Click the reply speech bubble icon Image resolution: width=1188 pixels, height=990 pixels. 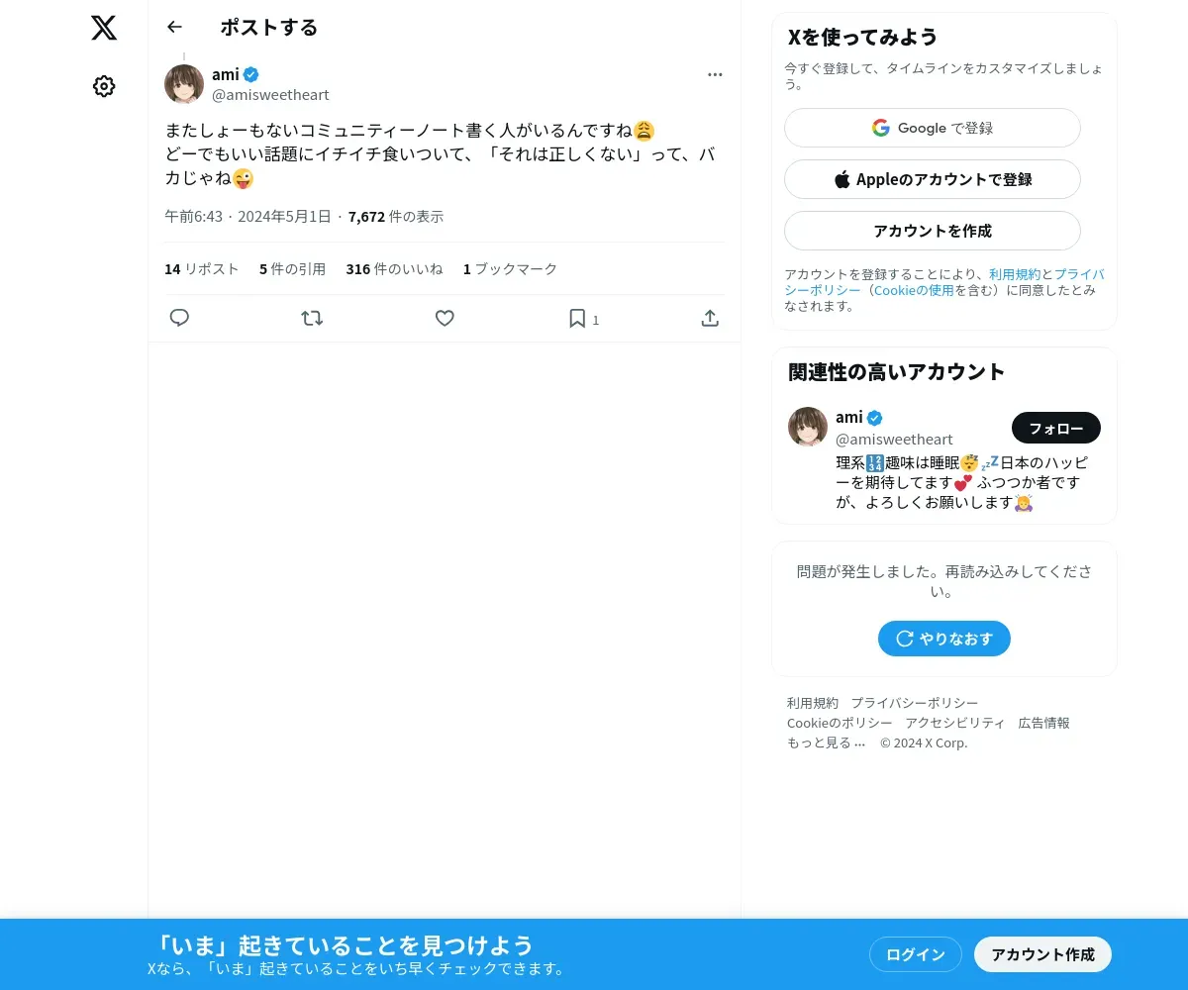pyautogui.click(x=179, y=318)
